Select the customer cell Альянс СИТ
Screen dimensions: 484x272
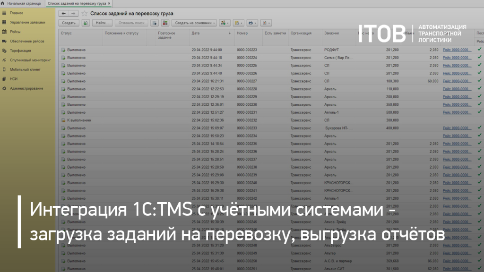tap(334, 269)
